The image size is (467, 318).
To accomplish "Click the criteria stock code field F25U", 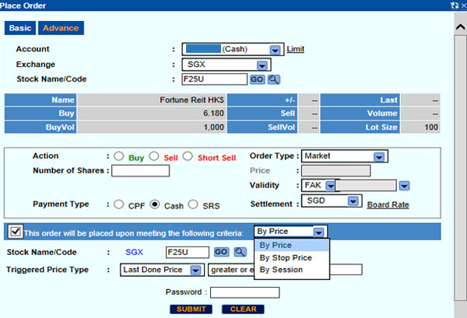I will pos(188,253).
